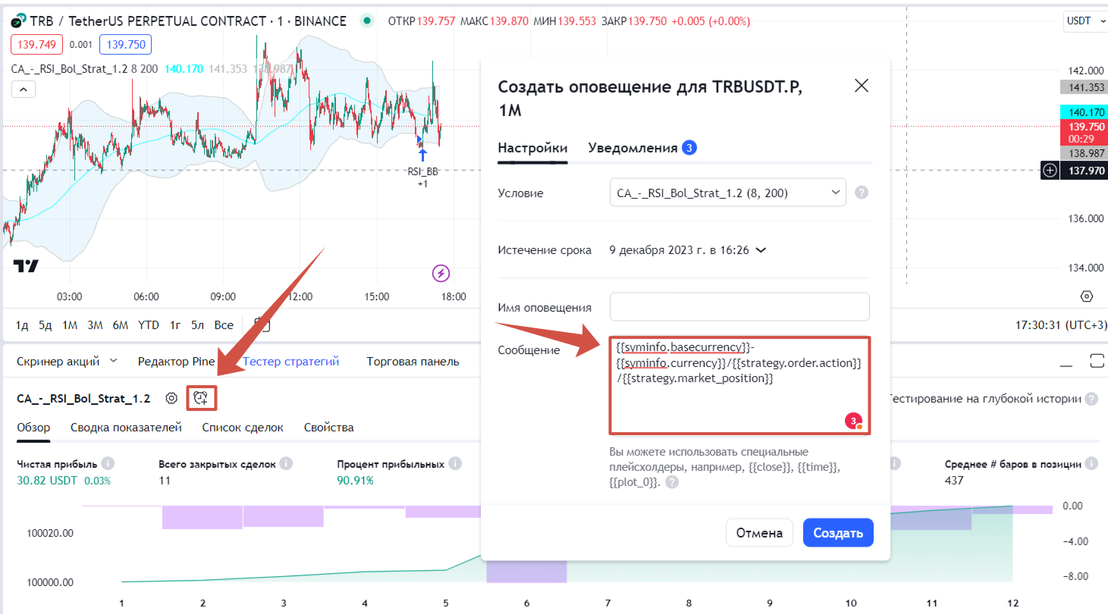This screenshot has height=614, width=1108.
Task: Select the Сводка показателей tab
Action: pos(126,428)
